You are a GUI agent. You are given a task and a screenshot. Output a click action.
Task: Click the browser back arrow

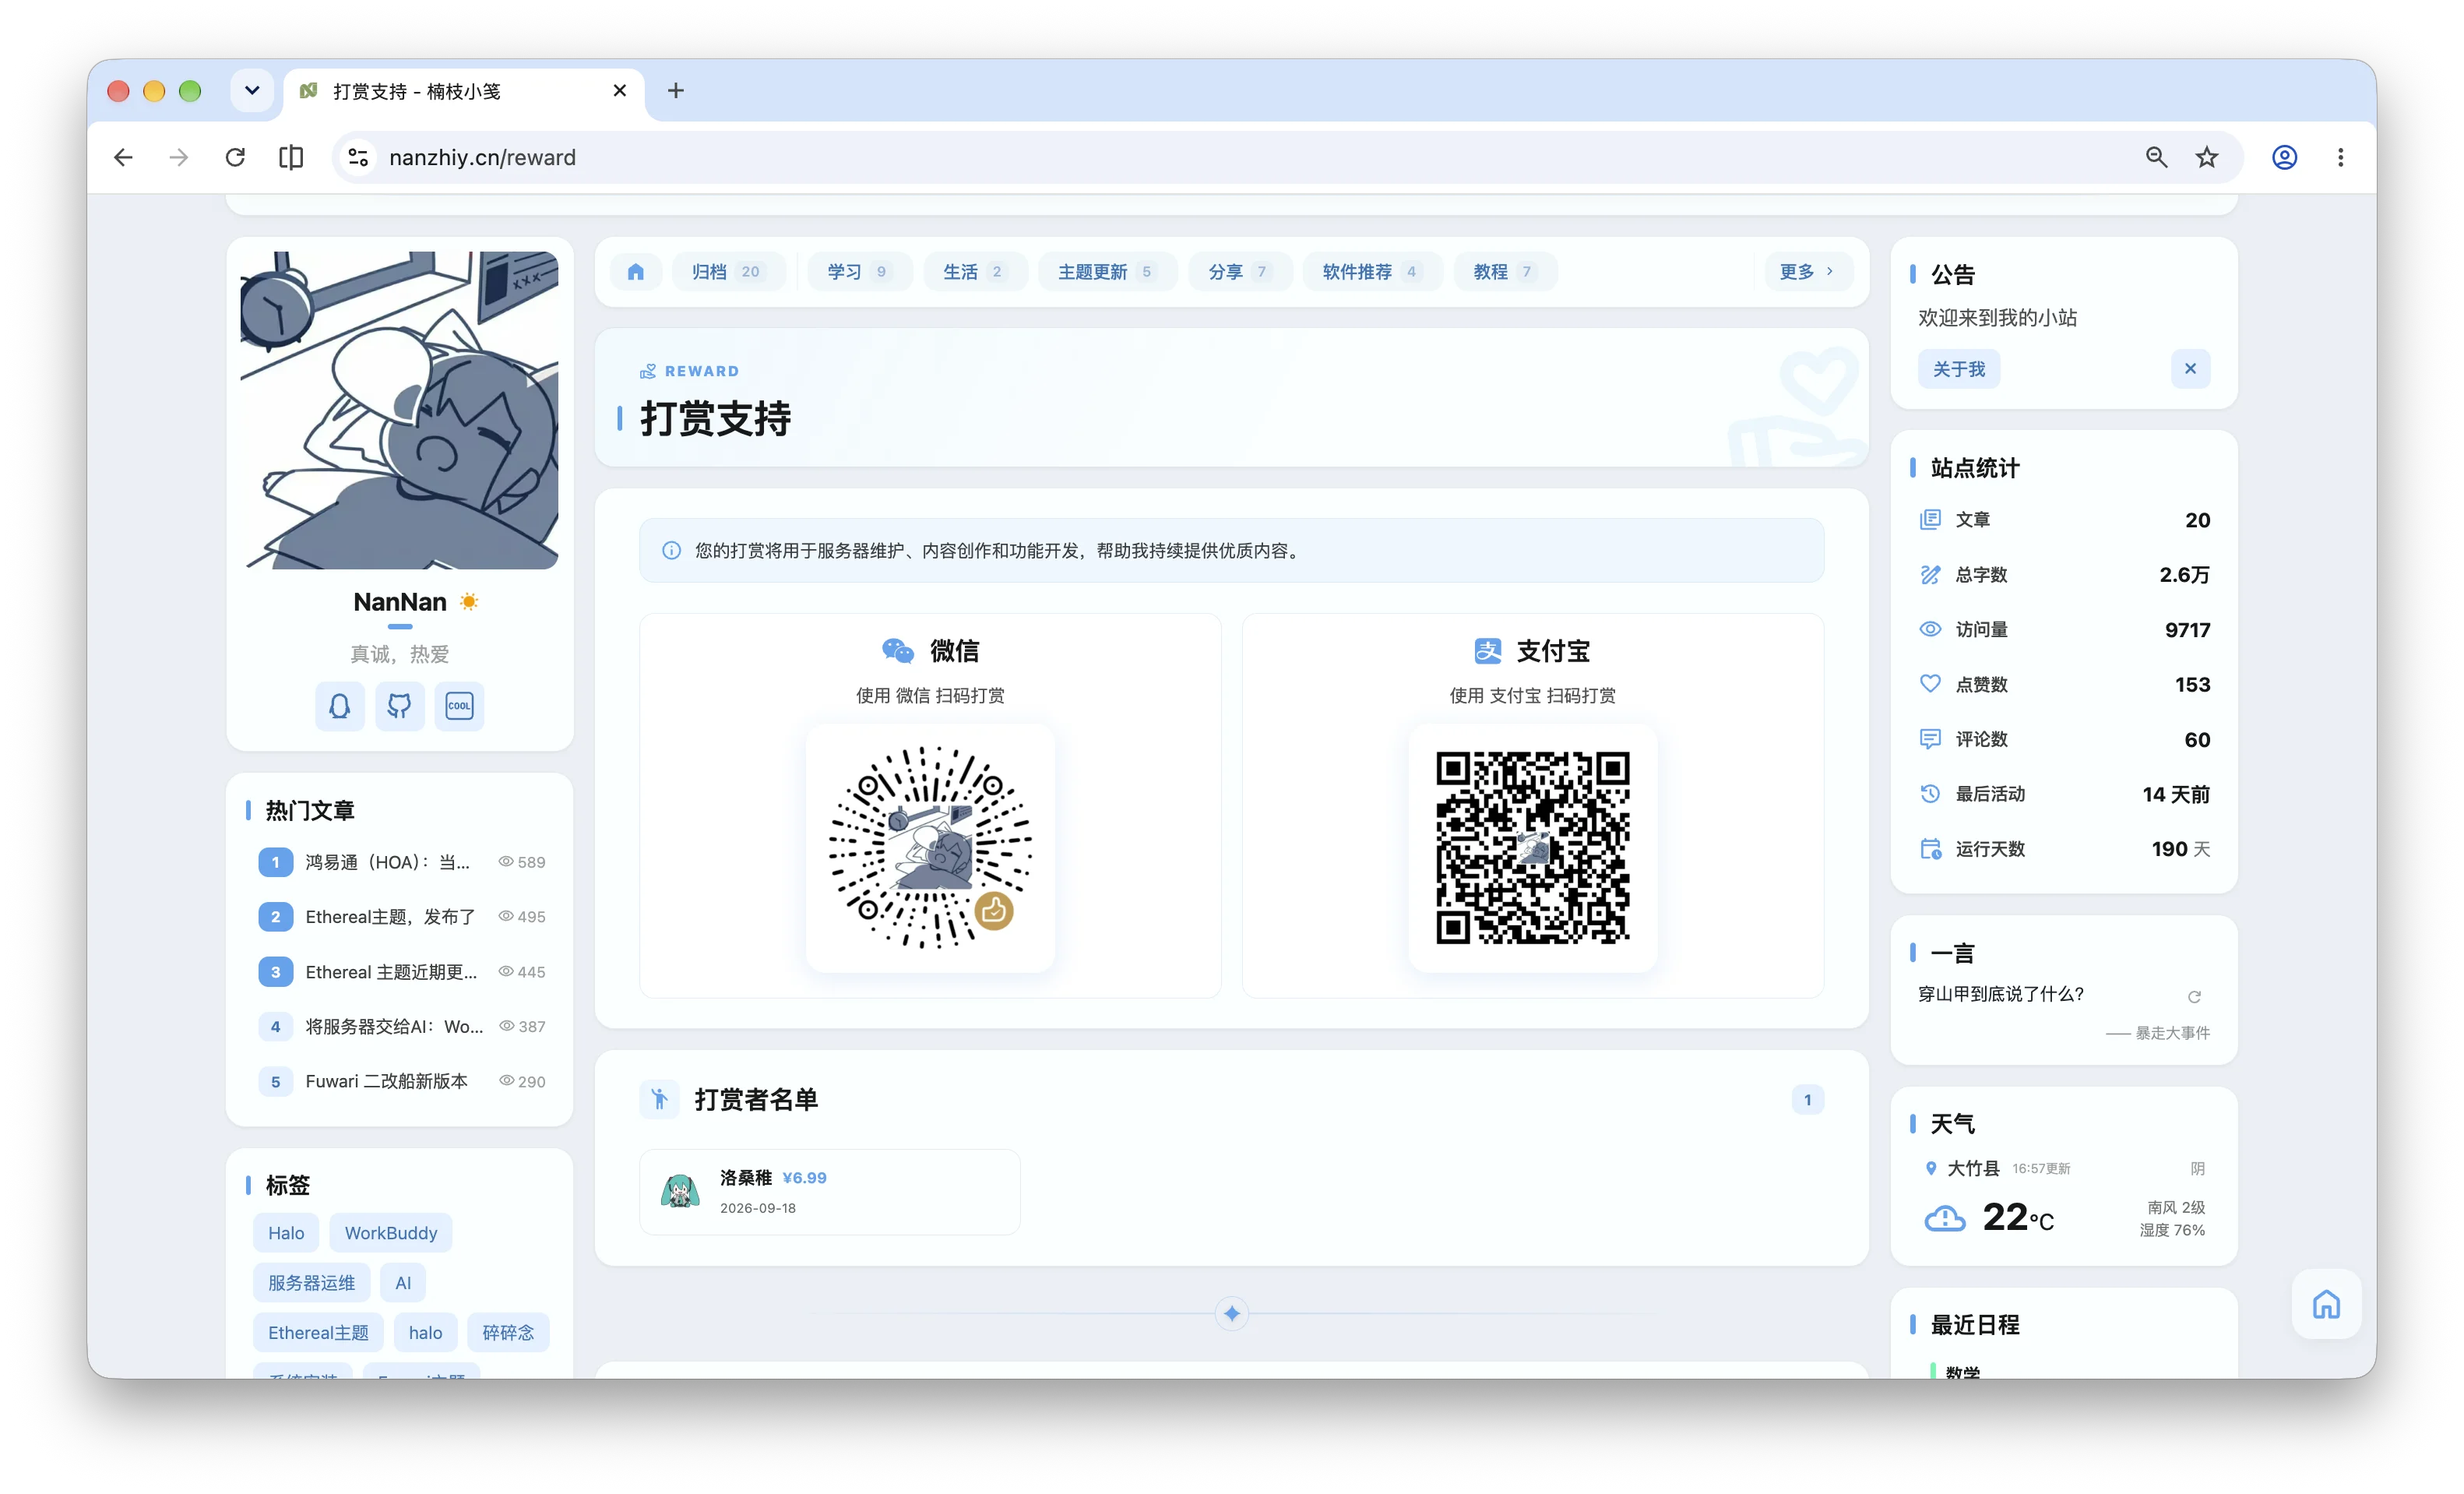pos(123,157)
